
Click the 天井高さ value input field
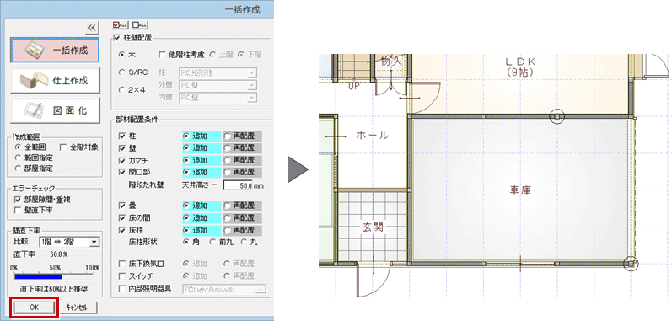tap(239, 186)
